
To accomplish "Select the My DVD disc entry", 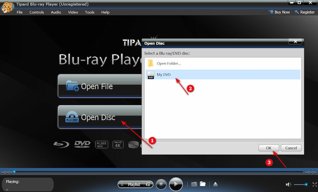I will (x=223, y=74).
